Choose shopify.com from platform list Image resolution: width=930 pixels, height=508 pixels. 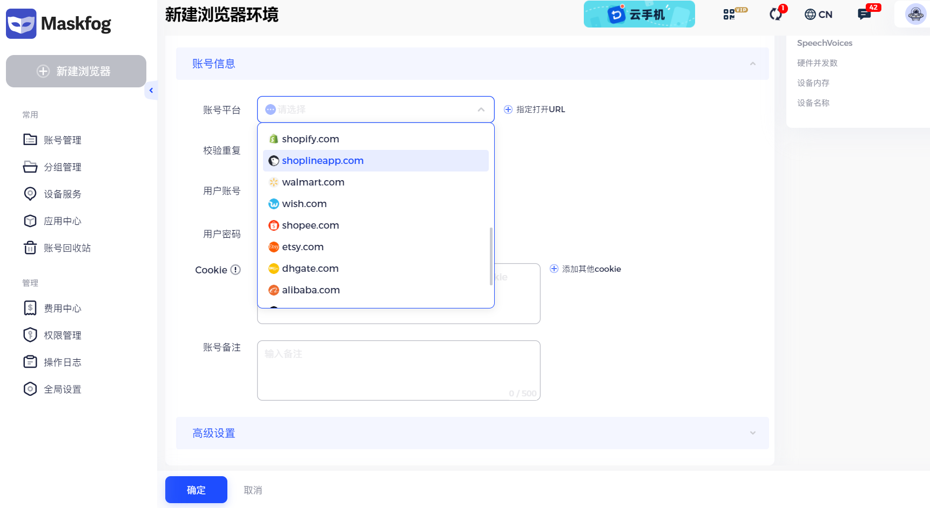[x=376, y=139]
